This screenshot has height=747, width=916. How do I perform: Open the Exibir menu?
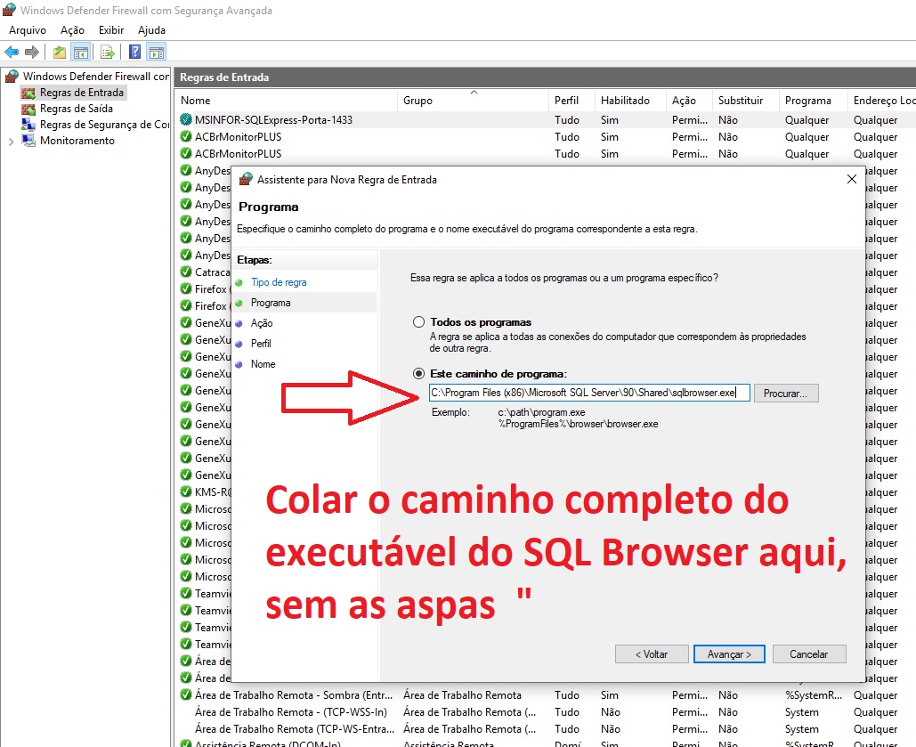tap(111, 30)
